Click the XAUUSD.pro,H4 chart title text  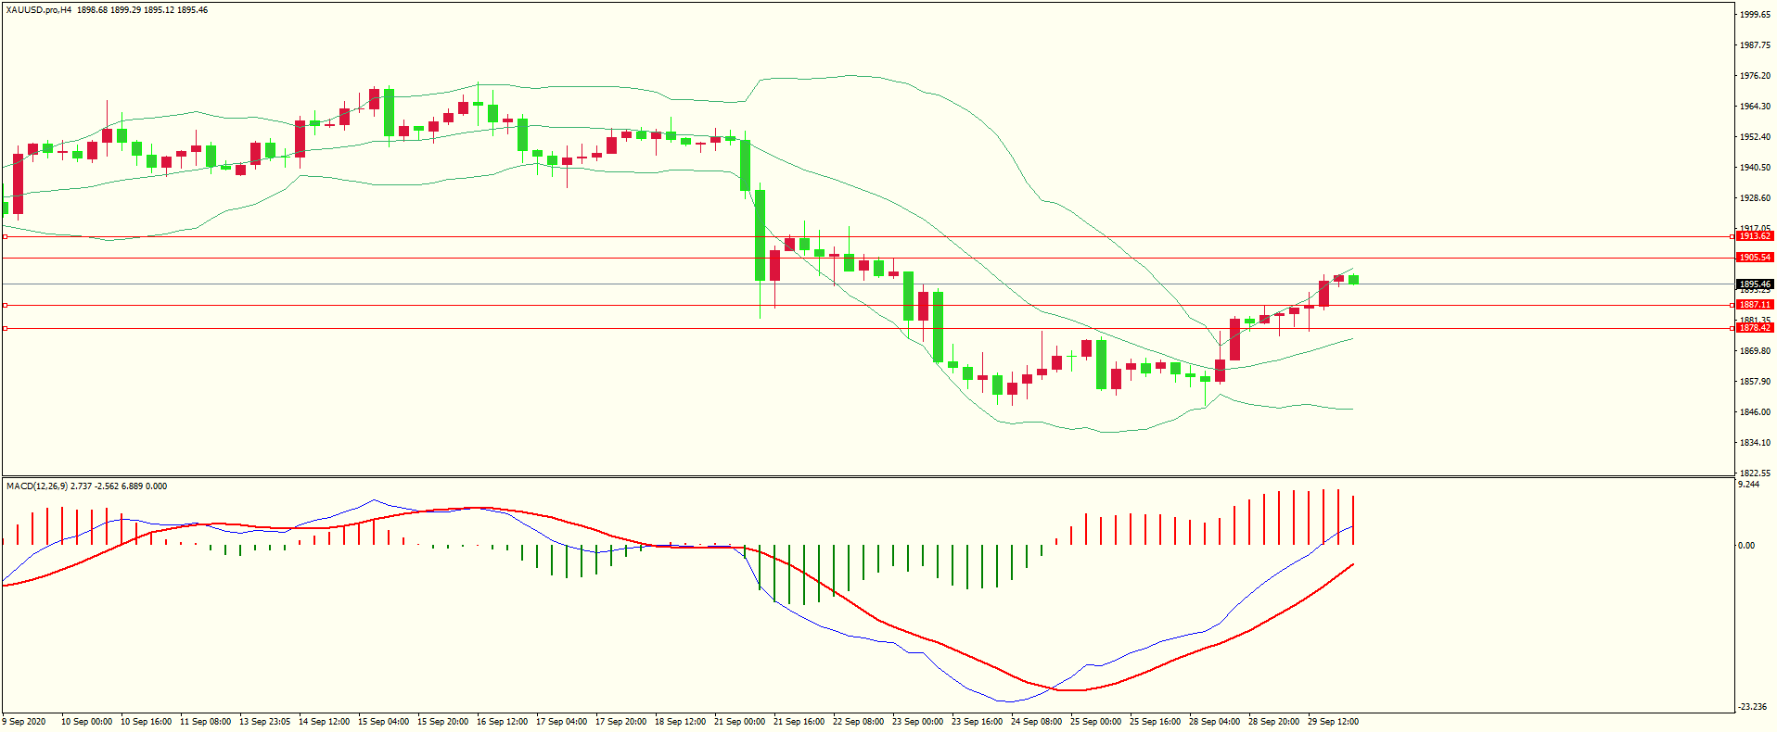[39, 10]
